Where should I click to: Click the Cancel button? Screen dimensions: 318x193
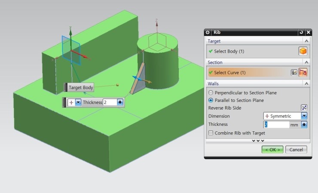[296, 150]
